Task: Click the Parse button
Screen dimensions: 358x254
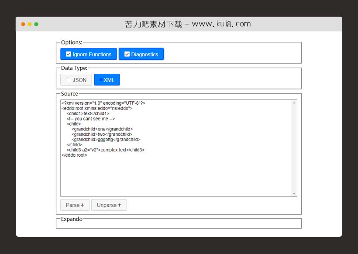Action: pyautogui.click(x=74, y=205)
